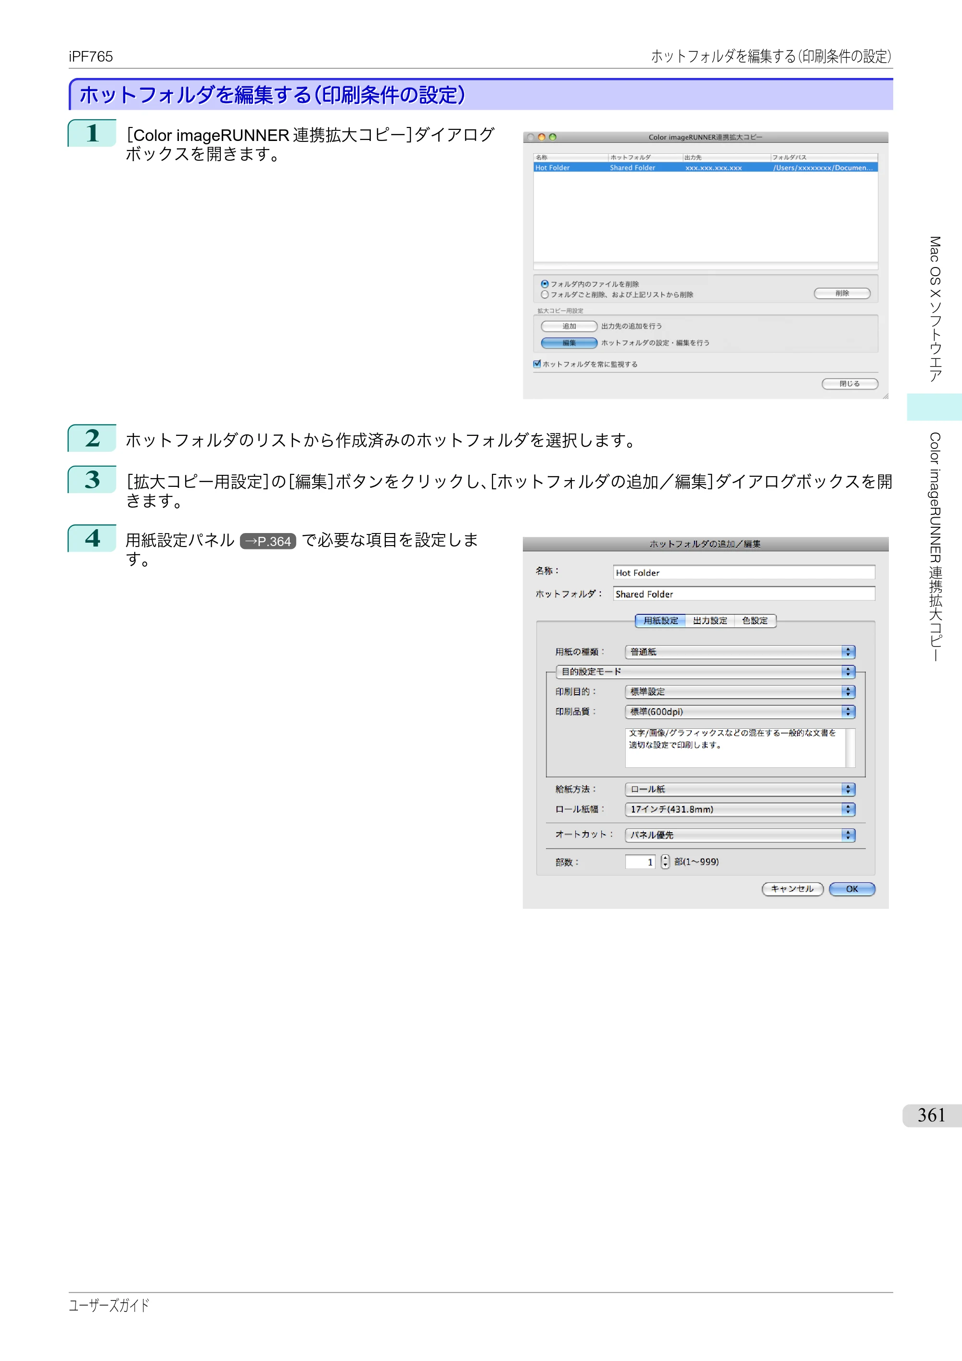962x1361 pixels.
Task: Follow the →P.364 page reference link
Action: click(x=268, y=541)
